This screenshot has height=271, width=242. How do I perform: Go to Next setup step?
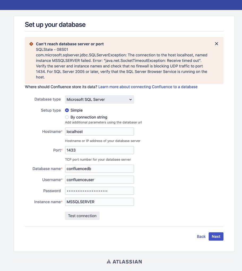click(x=216, y=237)
